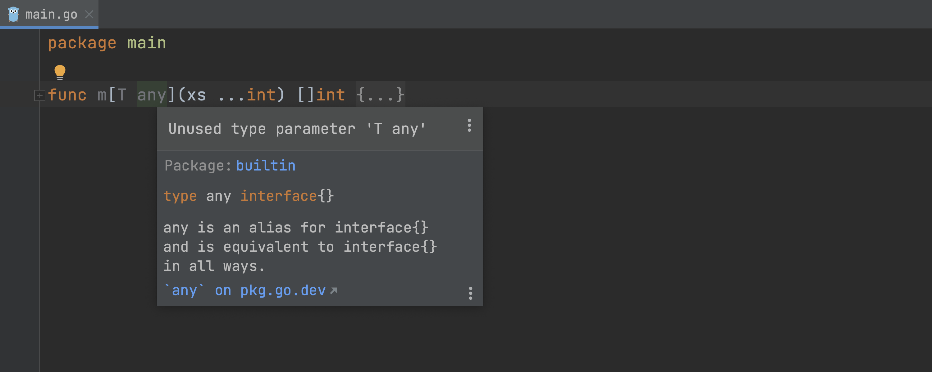This screenshot has height=372, width=932.
Task: Unfold the collapsed {...} function body
Action: point(380,95)
